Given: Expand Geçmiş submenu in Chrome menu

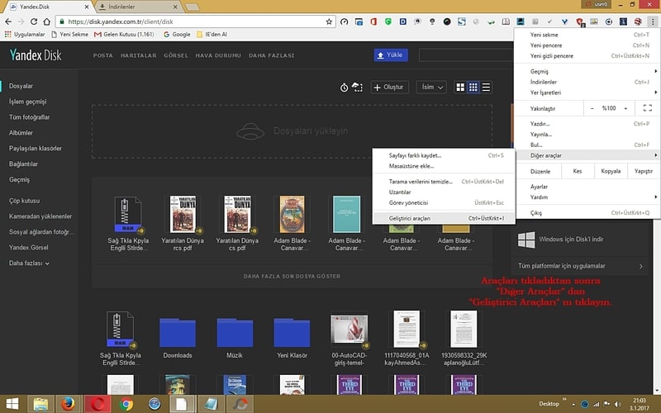Looking at the screenshot, I should 587,71.
